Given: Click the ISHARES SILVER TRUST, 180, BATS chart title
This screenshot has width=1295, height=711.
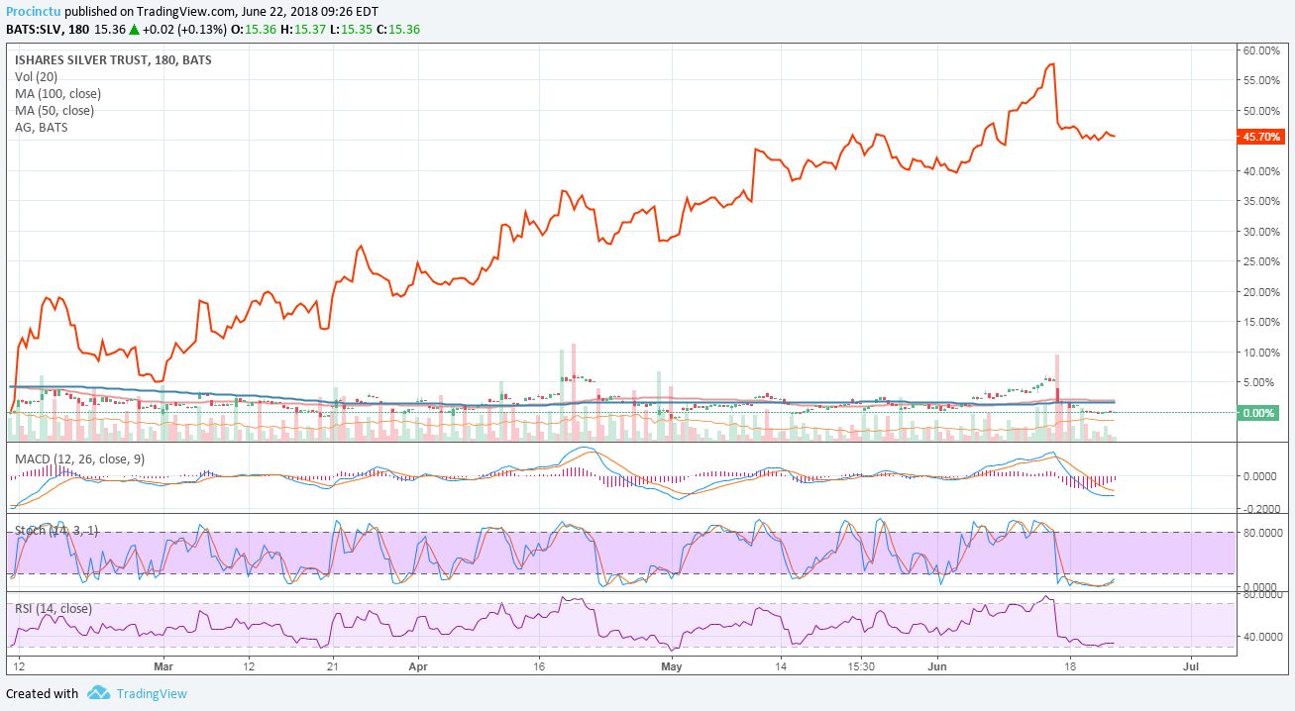Looking at the screenshot, I should (113, 60).
